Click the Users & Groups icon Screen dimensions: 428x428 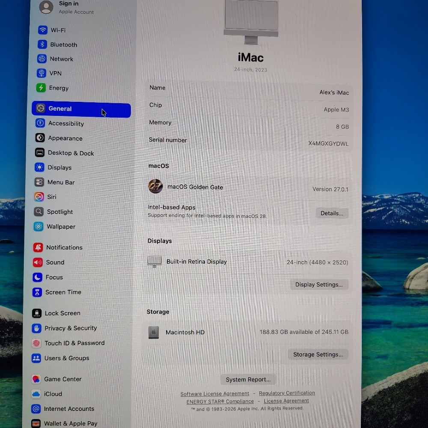36,358
